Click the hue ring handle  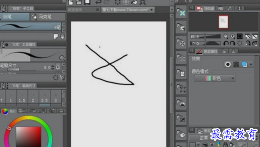(9, 128)
